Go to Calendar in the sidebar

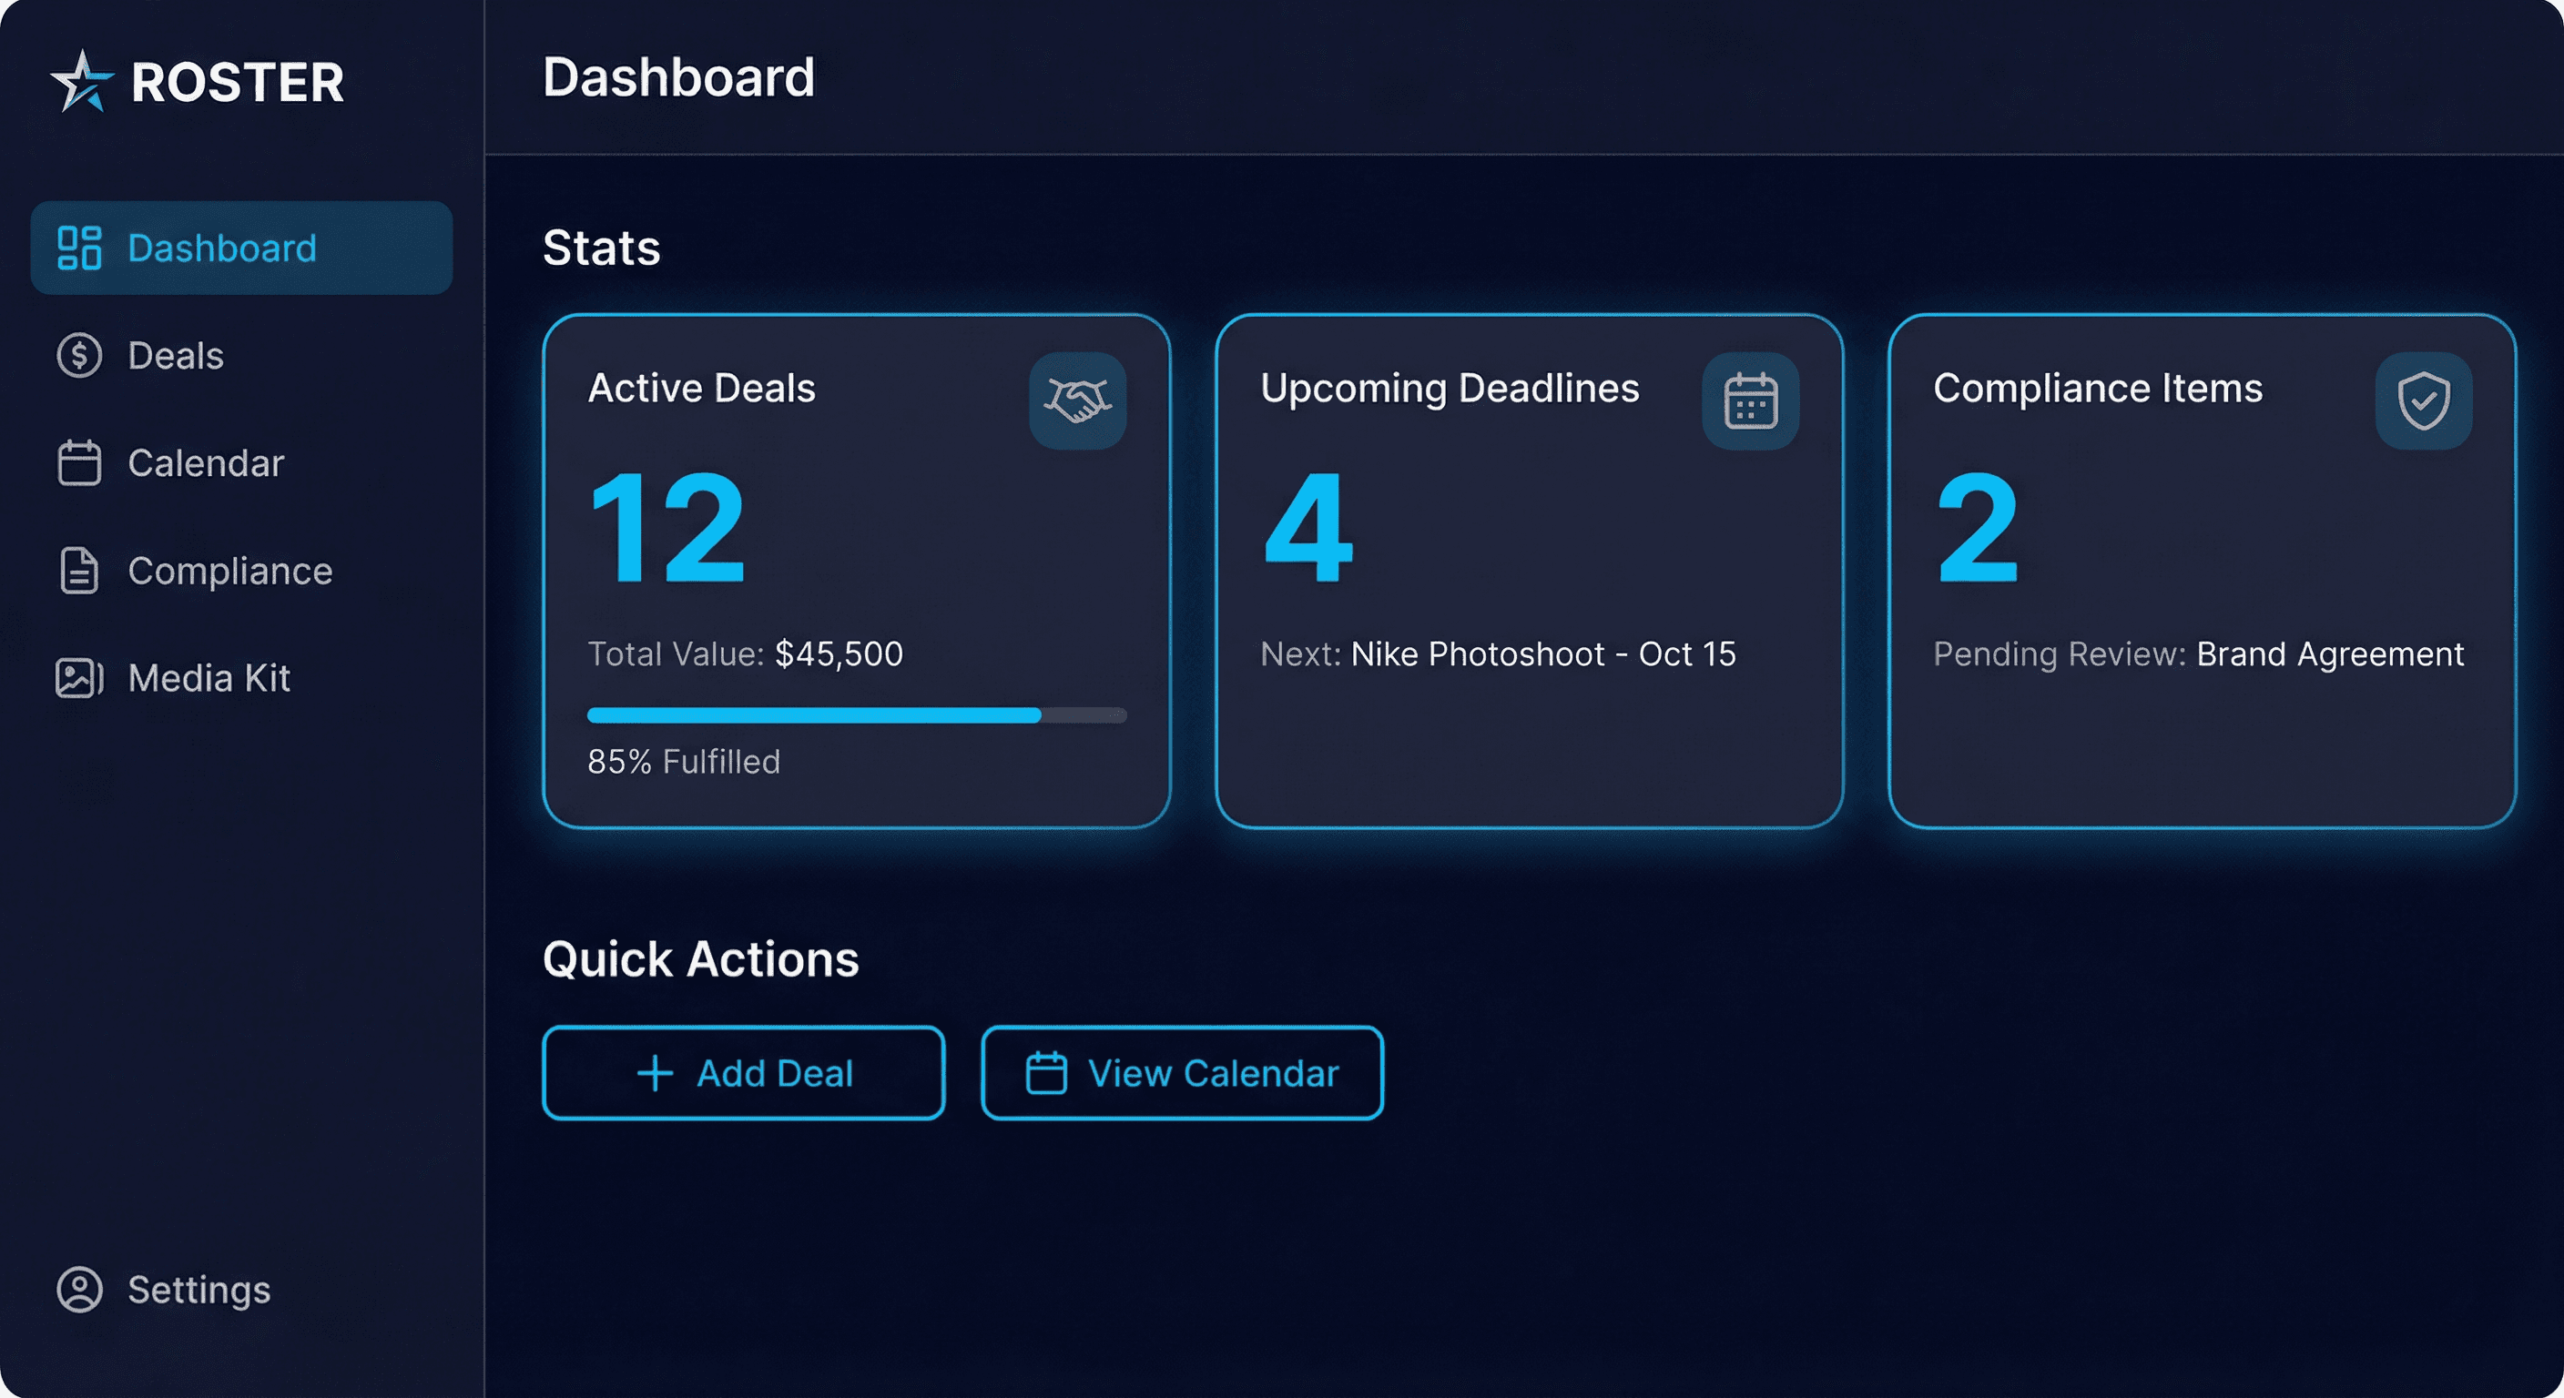click(x=205, y=462)
